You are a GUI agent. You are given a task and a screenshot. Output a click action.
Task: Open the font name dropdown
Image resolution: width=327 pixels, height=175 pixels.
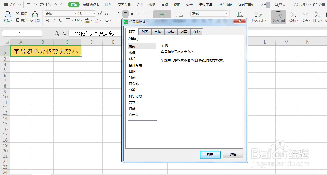pyautogui.click(x=75, y=13)
